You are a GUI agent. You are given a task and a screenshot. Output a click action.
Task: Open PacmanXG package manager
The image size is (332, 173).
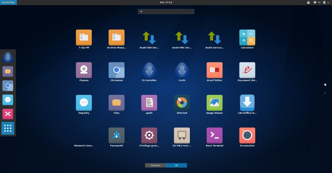pyautogui.click(x=116, y=136)
